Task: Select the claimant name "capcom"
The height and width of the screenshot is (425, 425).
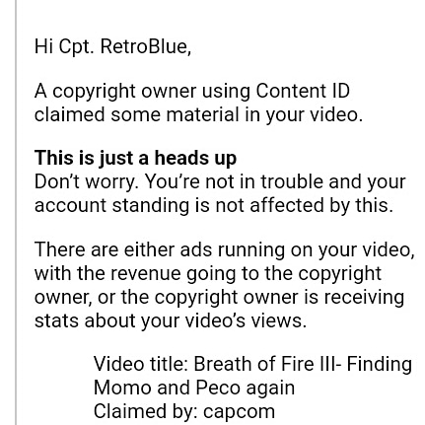Action: pyautogui.click(x=239, y=412)
